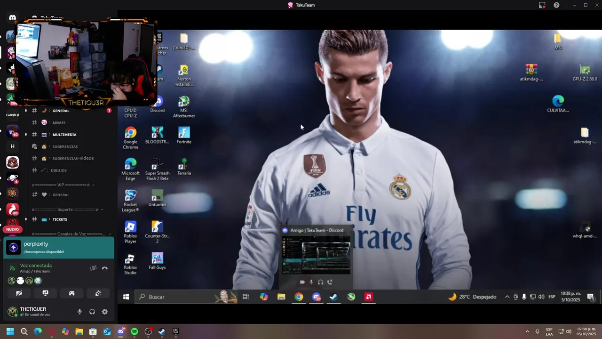Viewport: 602px width, 339px height.
Task: Open Spotify from the bottom Windows 11 taskbar
Action: (135, 331)
